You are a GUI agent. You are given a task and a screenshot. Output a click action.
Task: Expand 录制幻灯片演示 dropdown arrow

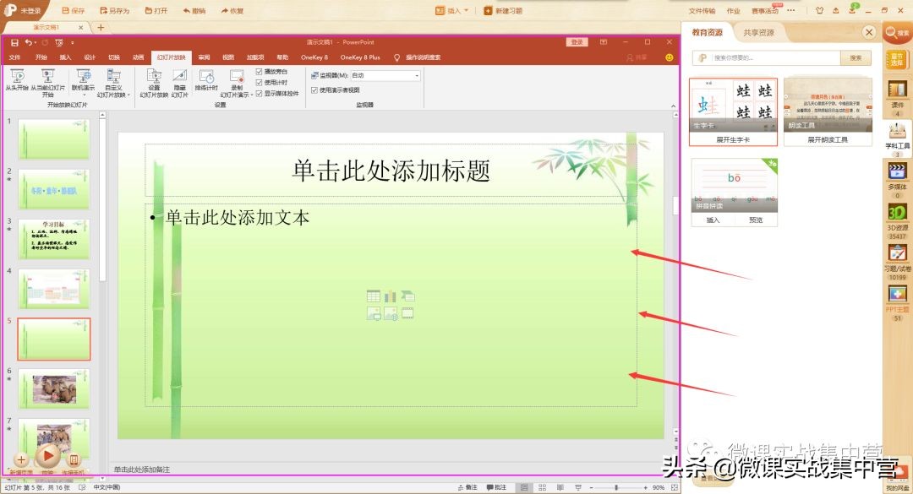250,93
